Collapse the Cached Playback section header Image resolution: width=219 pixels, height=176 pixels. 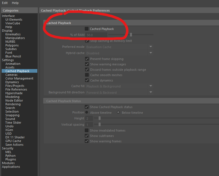[131, 23]
